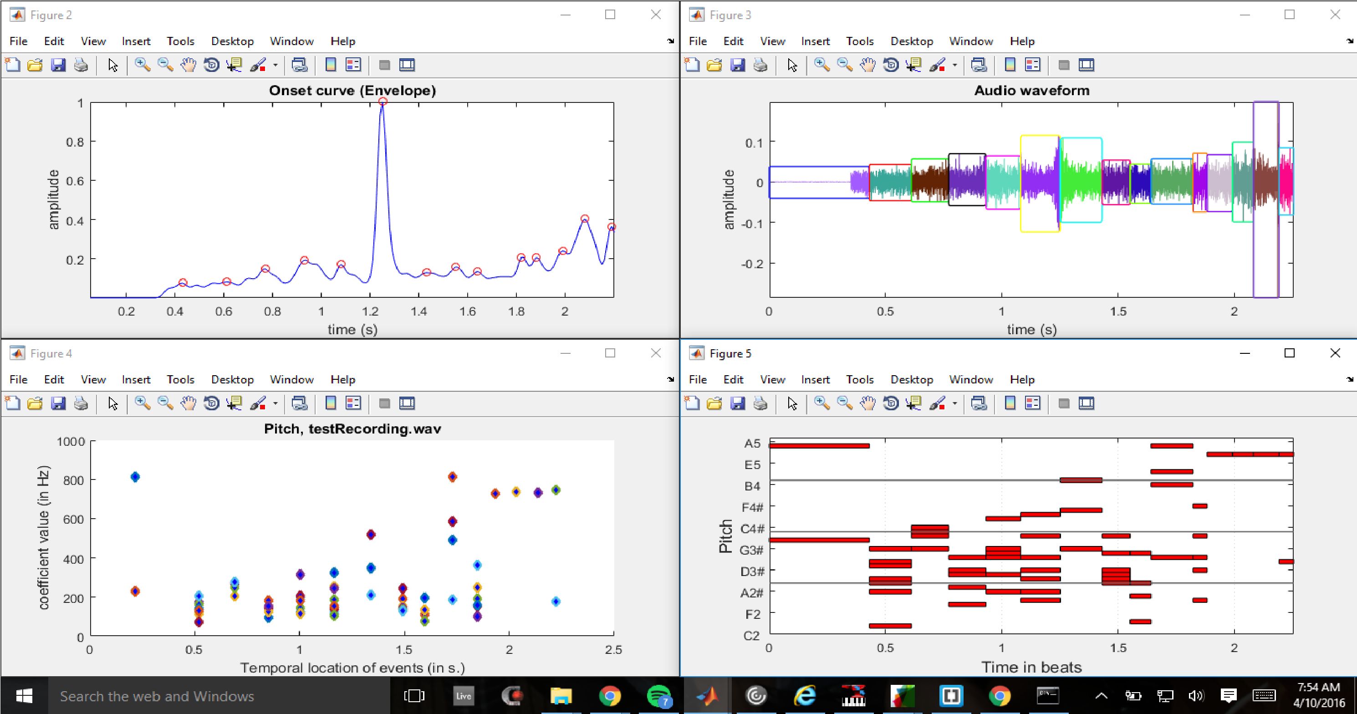This screenshot has height=714, width=1357.
Task: Open the Tools menu in Figure 3
Action: (x=859, y=41)
